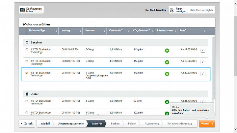Click the page scrollbar down arrow
Viewport: 237px width, 133px height.
(235, 129)
